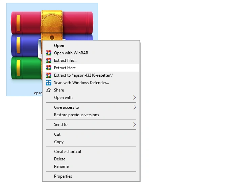This screenshot has height=182, width=225.
Task: Choose Open with WinRAR
Action: 91,53
